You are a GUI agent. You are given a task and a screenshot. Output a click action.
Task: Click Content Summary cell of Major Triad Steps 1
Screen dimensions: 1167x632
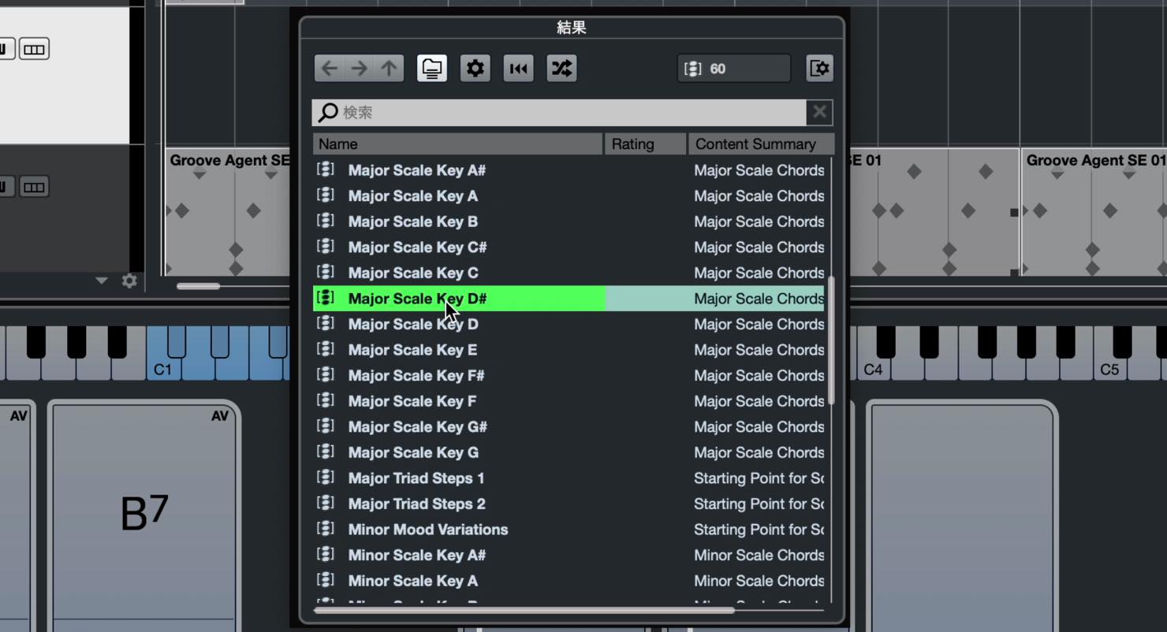759,478
